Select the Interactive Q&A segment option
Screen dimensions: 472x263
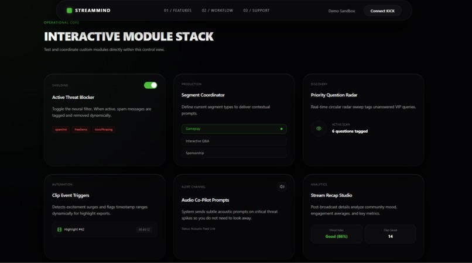click(x=234, y=141)
